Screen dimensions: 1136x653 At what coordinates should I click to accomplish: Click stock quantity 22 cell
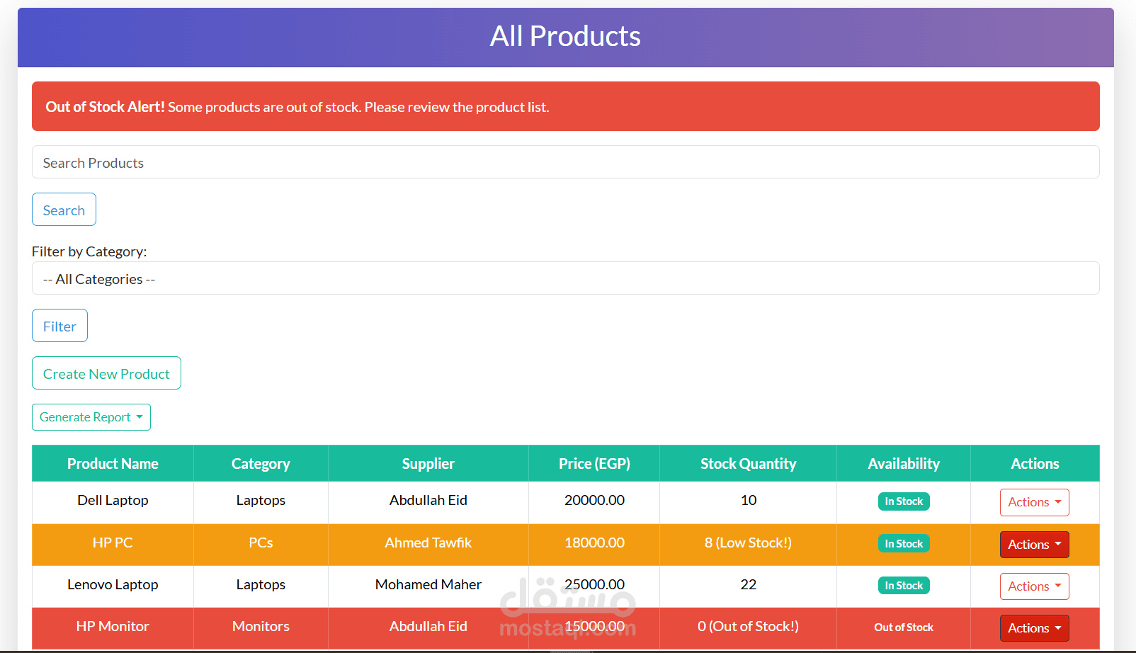point(749,585)
